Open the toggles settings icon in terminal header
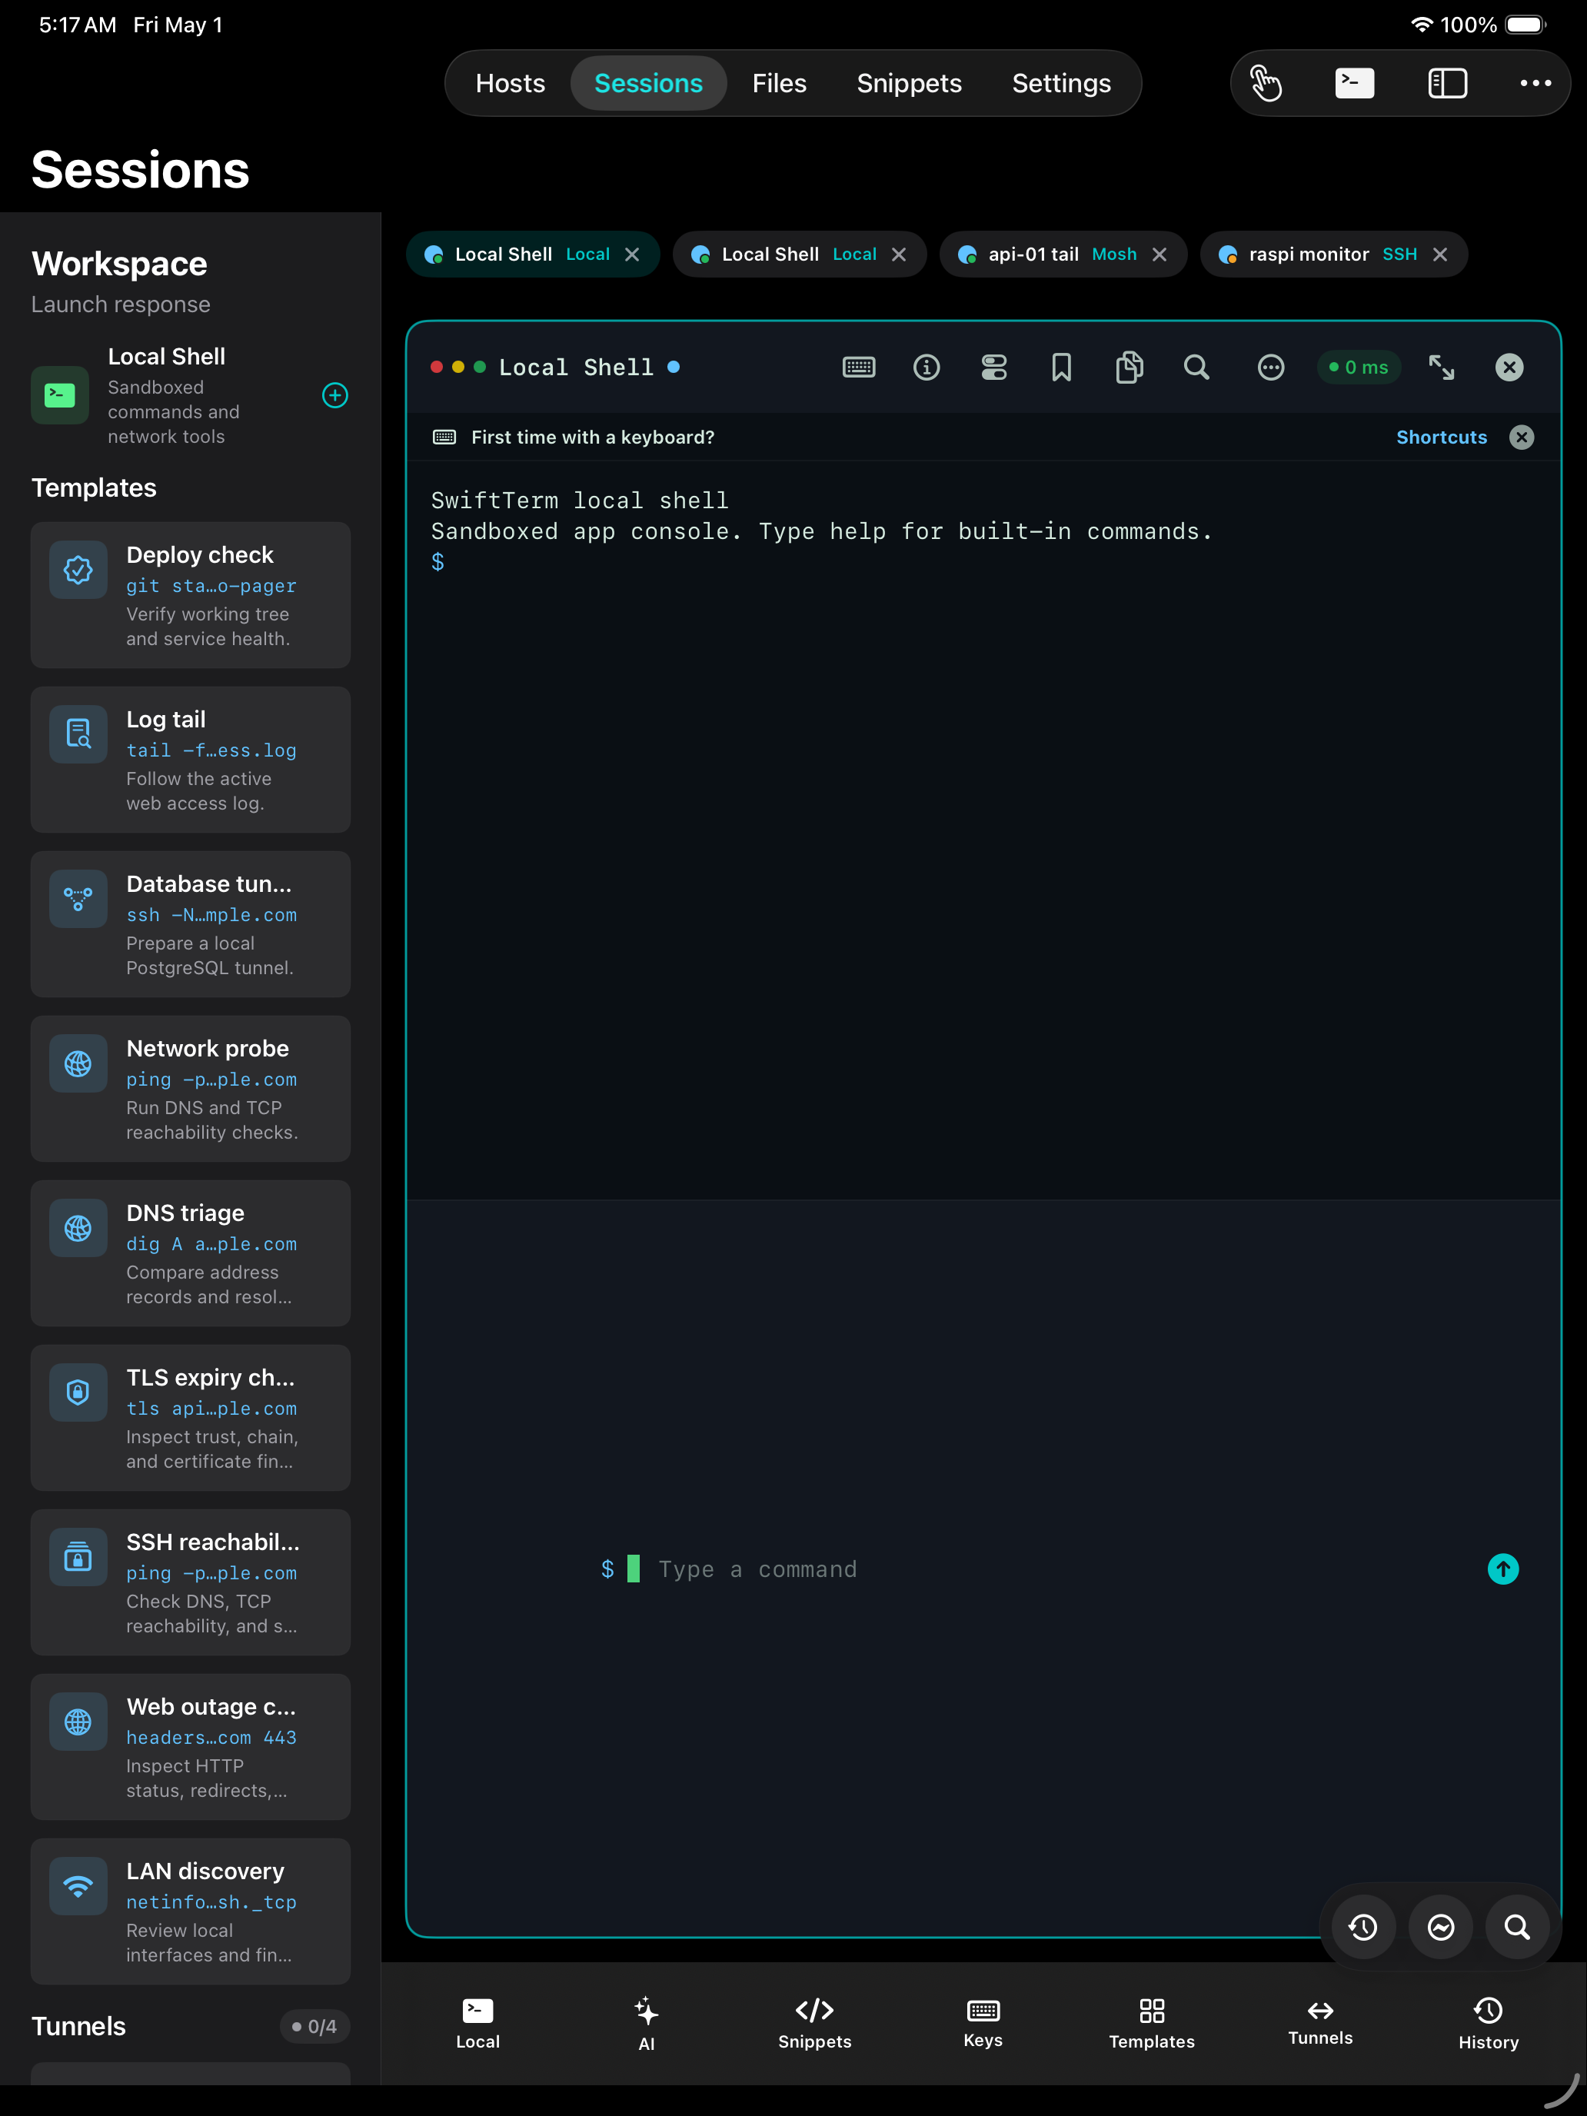Image resolution: width=1587 pixels, height=2116 pixels. [x=994, y=368]
